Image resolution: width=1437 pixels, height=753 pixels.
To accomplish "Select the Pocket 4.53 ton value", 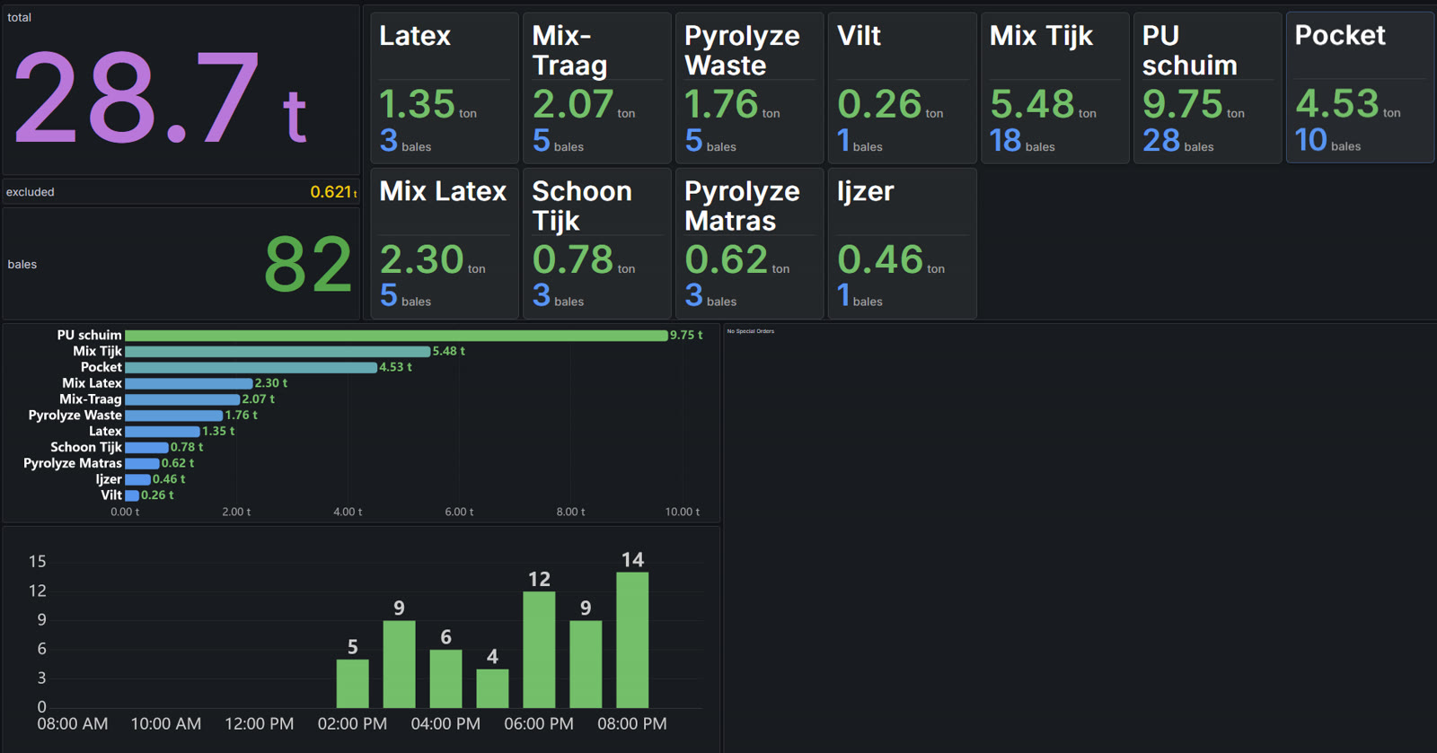I will 1347,104.
